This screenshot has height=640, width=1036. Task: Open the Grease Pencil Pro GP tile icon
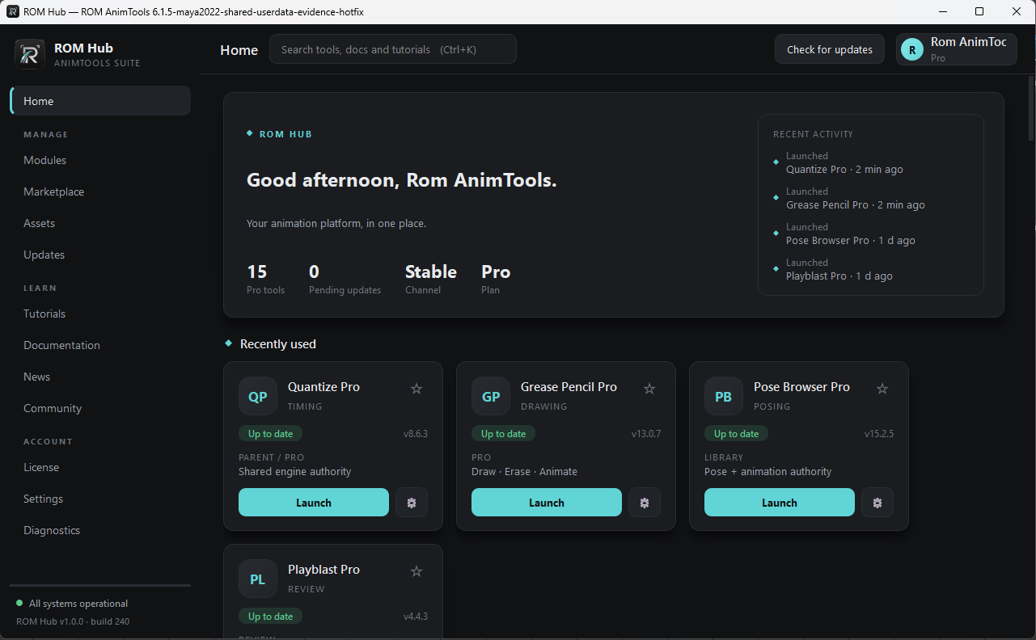491,397
